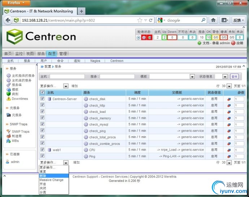Uncheck the check_load row checkbox
Screen dimensions: 249x197
point(42,111)
